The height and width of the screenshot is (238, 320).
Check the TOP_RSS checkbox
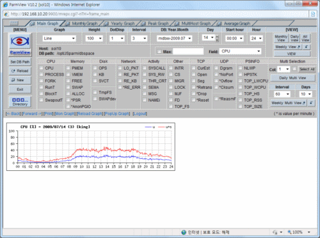click(x=241, y=100)
